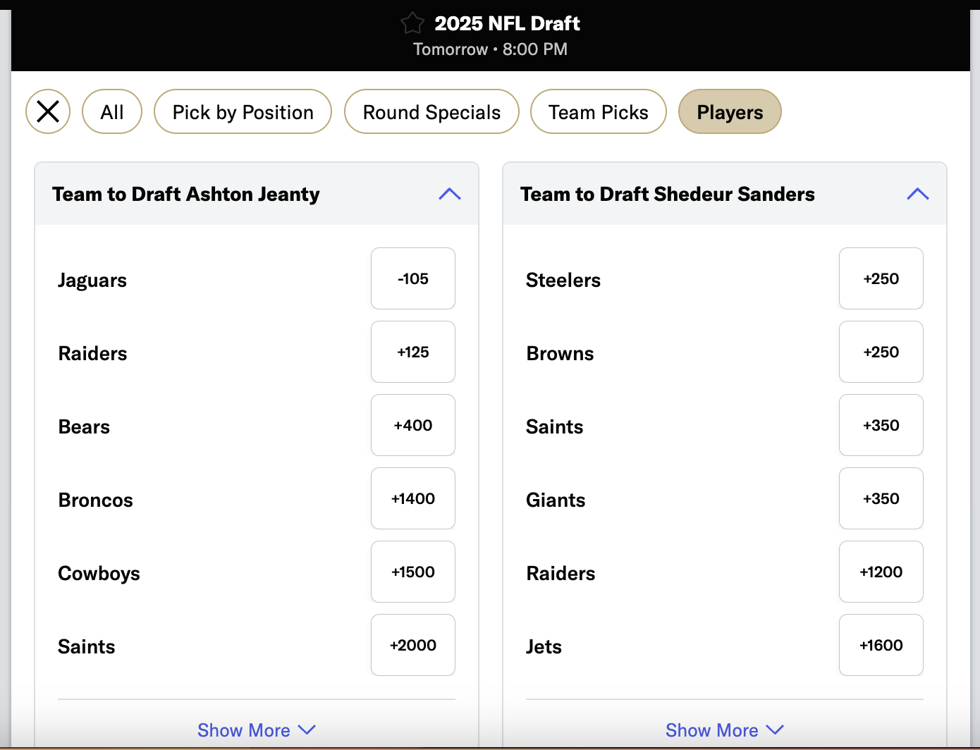Show more teams for Shedeur Sanders
This screenshot has width=980, height=750.
pos(725,730)
